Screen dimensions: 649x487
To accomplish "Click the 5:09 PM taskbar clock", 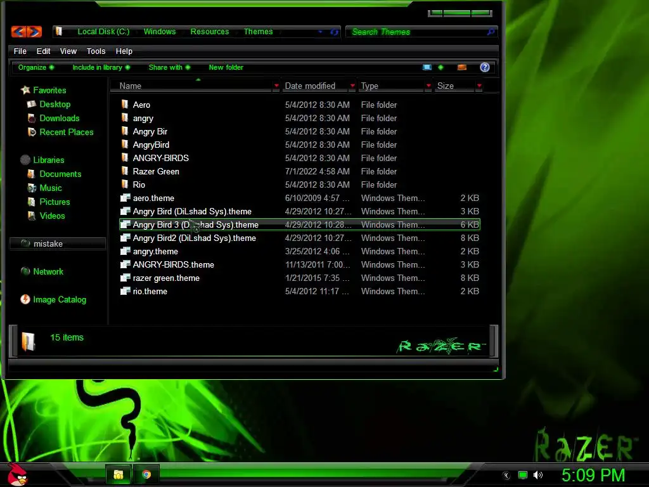I will [593, 475].
